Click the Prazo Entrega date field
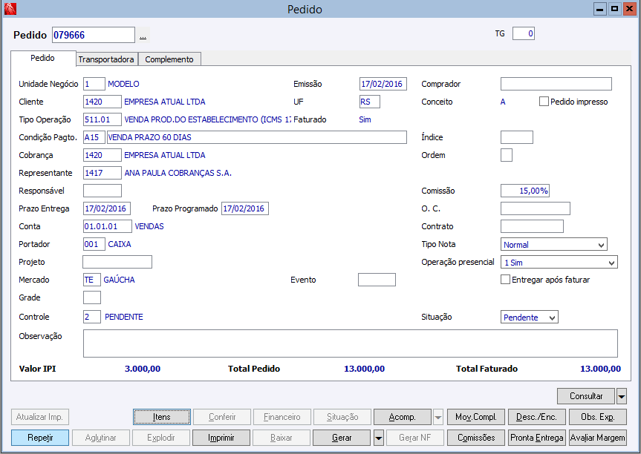Viewport: 641px width, 454px height. (x=107, y=208)
